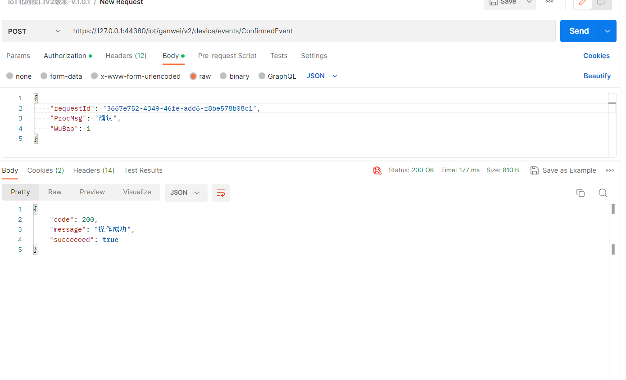Click the "message" line in the response

pos(92,229)
